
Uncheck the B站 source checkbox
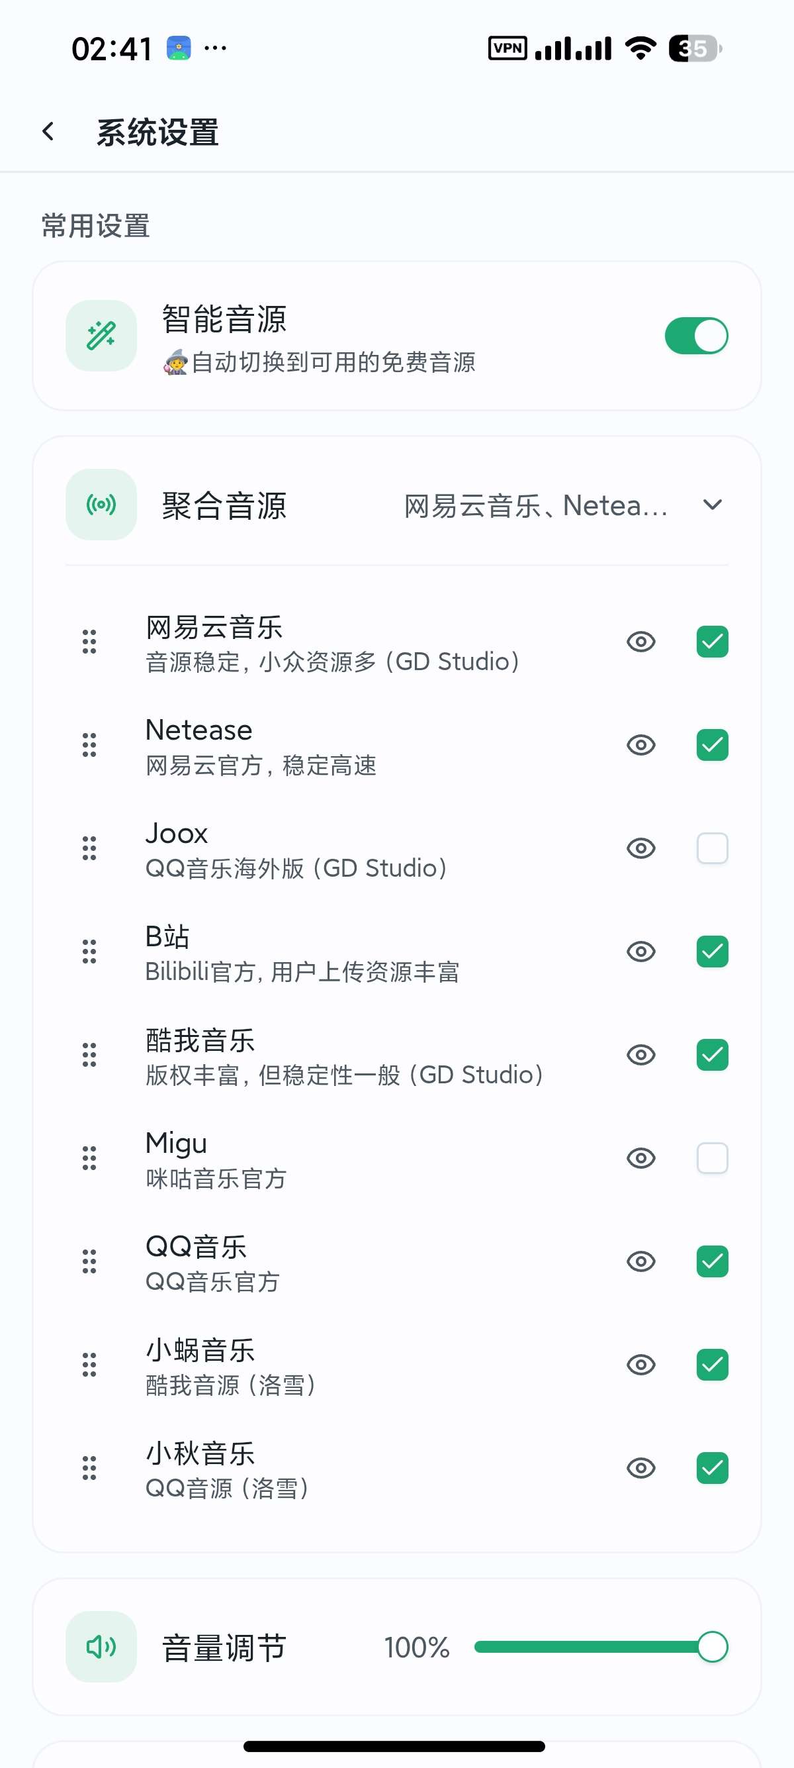713,952
